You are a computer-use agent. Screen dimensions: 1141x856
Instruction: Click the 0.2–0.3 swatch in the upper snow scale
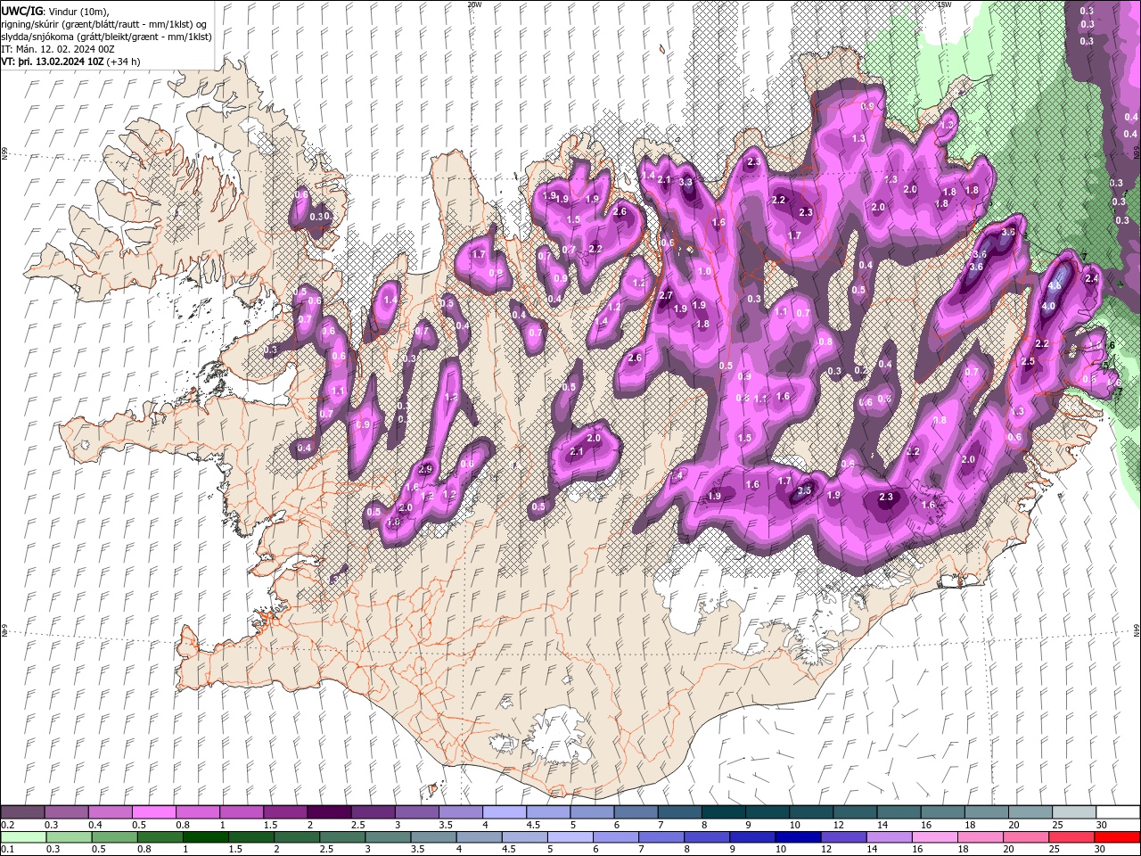pos(23,812)
